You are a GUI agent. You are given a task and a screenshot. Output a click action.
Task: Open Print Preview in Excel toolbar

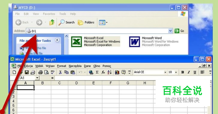click(47, 72)
